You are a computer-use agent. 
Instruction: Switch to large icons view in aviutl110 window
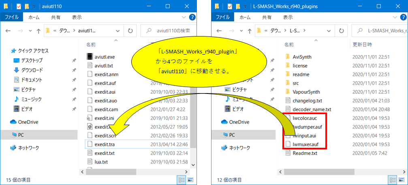pos(190,180)
